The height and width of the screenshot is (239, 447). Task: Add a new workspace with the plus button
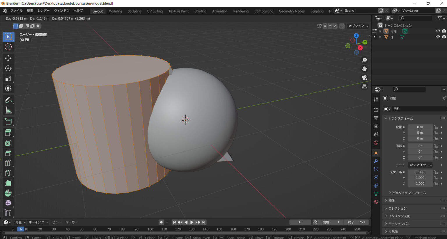coord(329,11)
